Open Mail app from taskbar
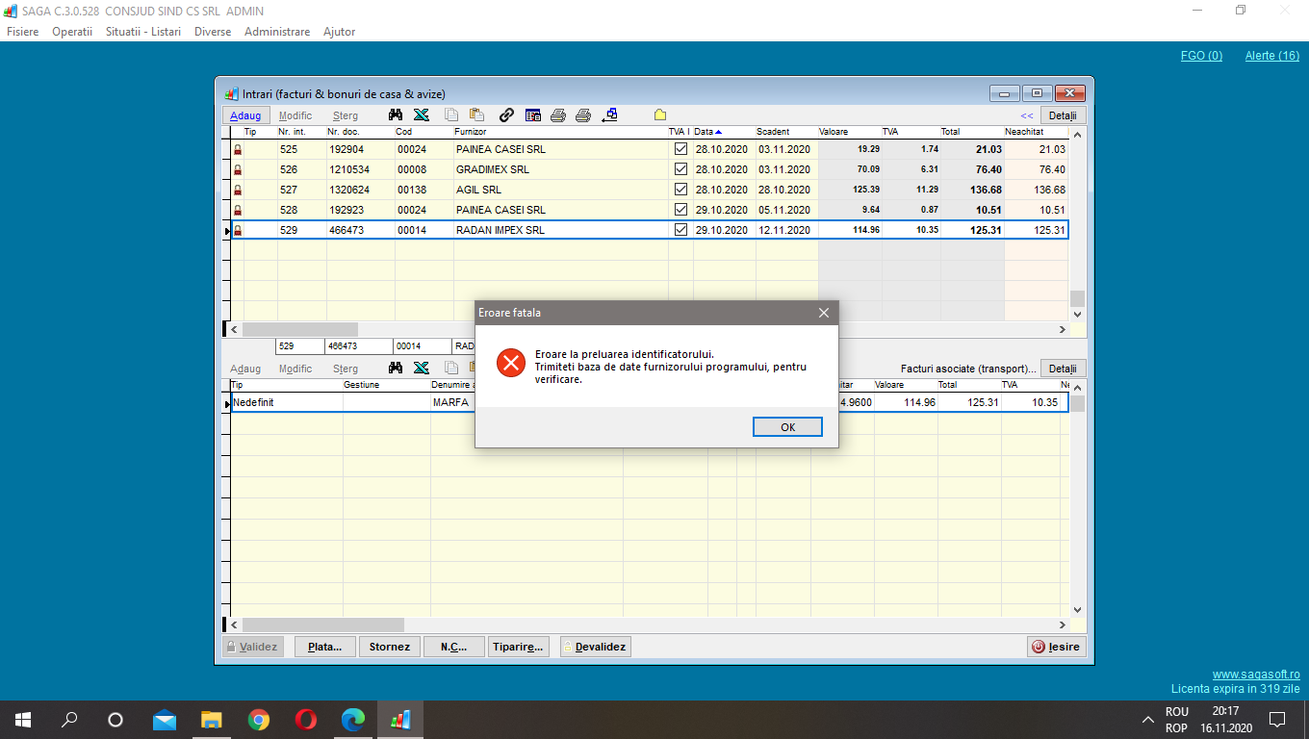Viewport: 1309px width, 739px height. pyautogui.click(x=165, y=719)
